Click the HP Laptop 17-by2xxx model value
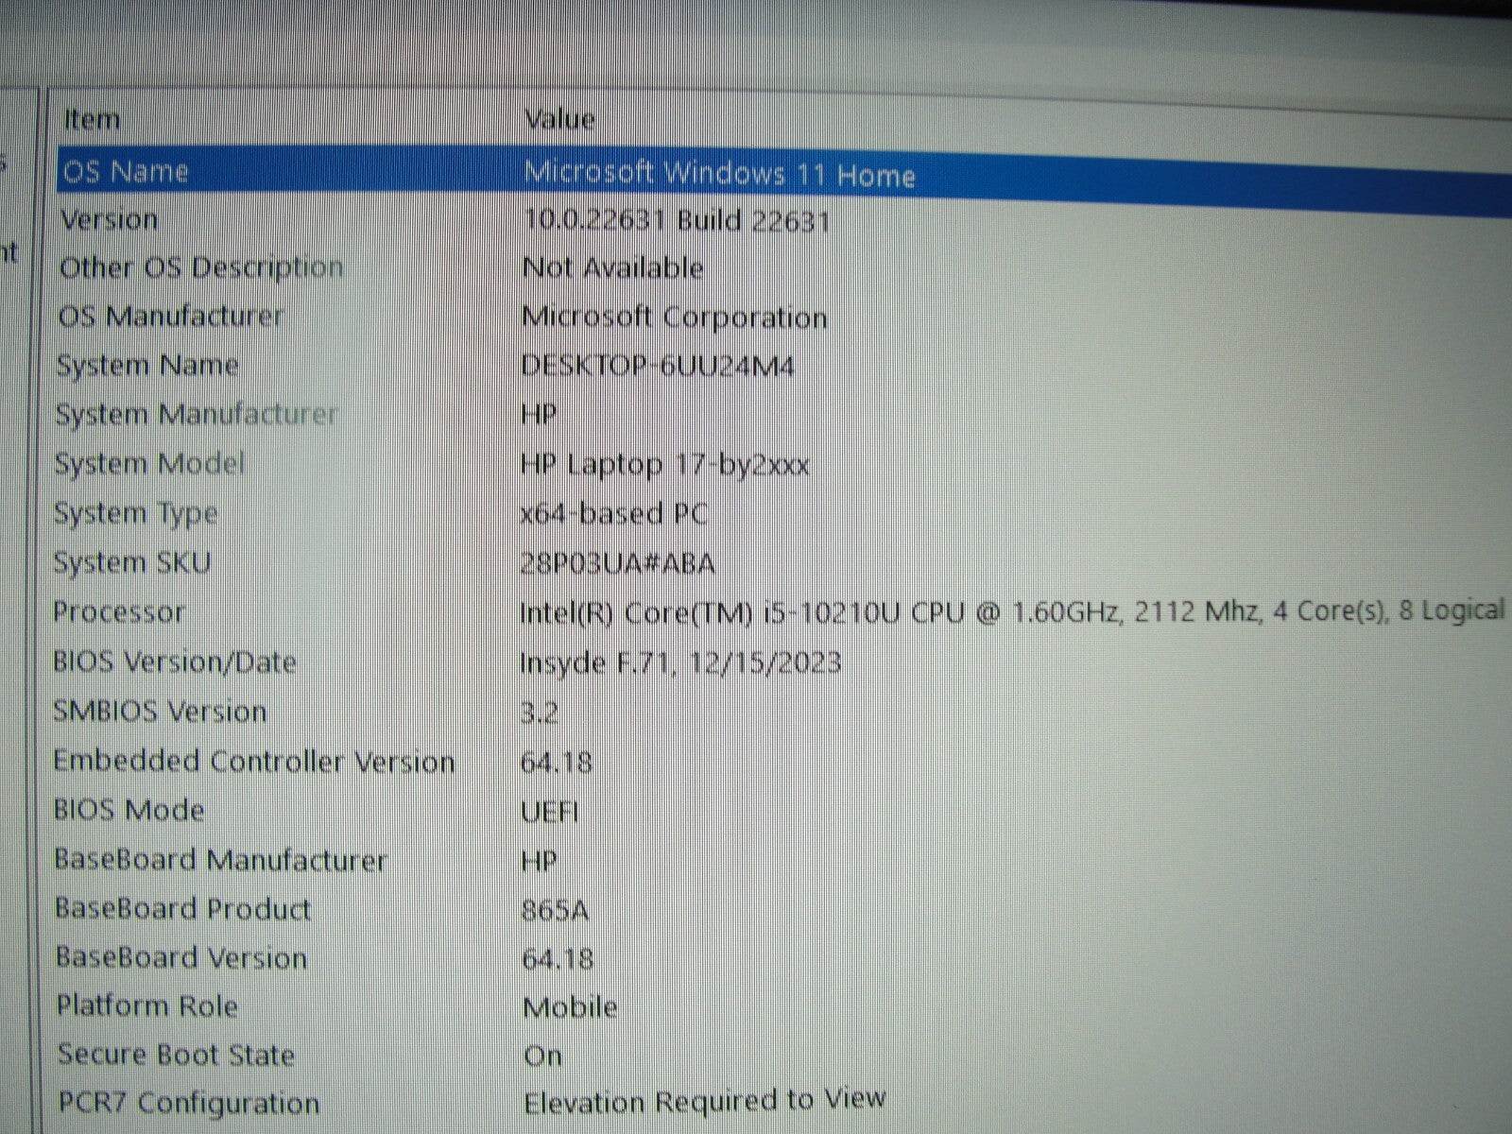Image resolution: width=1512 pixels, height=1134 pixels. [664, 465]
